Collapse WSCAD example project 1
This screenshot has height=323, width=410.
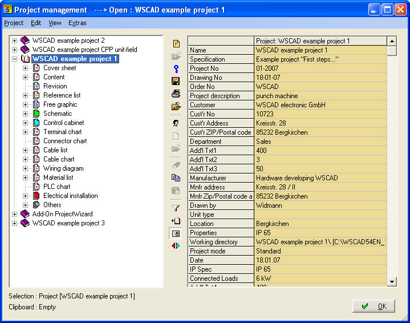click(x=14, y=59)
